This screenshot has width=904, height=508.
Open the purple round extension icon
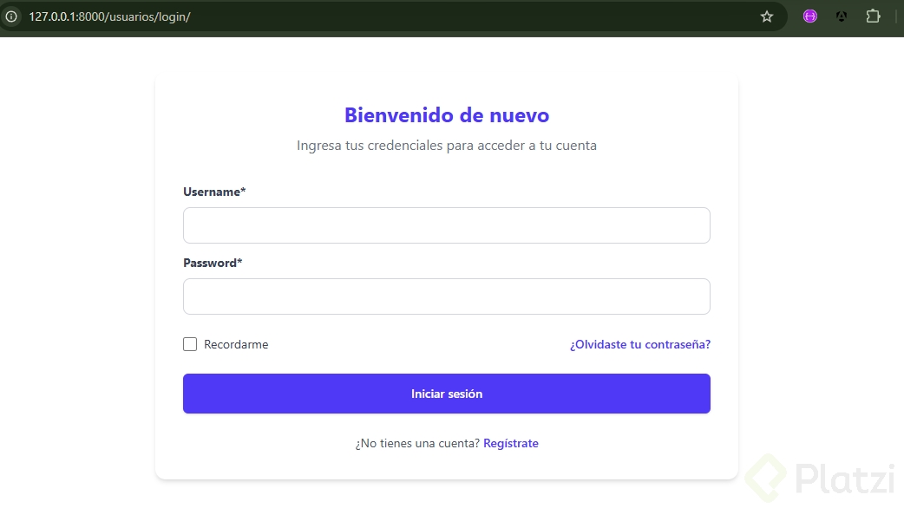click(x=810, y=16)
